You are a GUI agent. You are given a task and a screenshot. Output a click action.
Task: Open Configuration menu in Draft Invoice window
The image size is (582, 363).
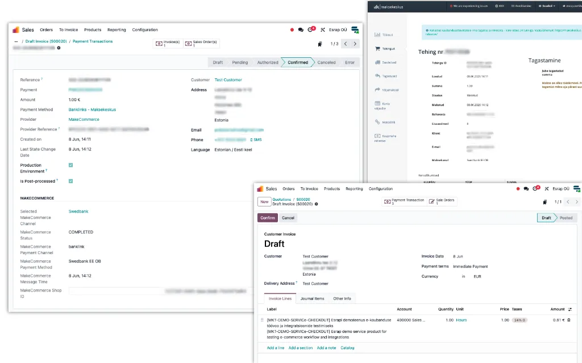(380, 189)
